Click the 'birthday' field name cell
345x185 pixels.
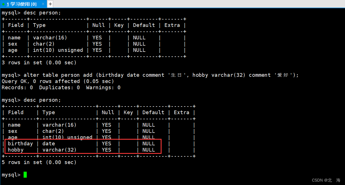coord(20,144)
